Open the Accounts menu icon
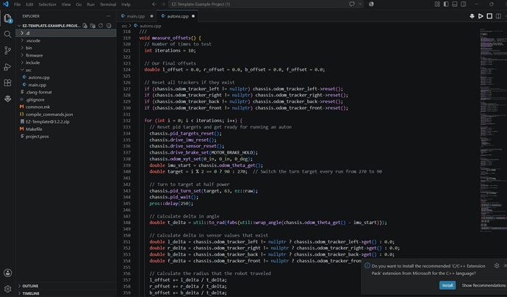Viewport: 507px width, 297px height. point(7,273)
